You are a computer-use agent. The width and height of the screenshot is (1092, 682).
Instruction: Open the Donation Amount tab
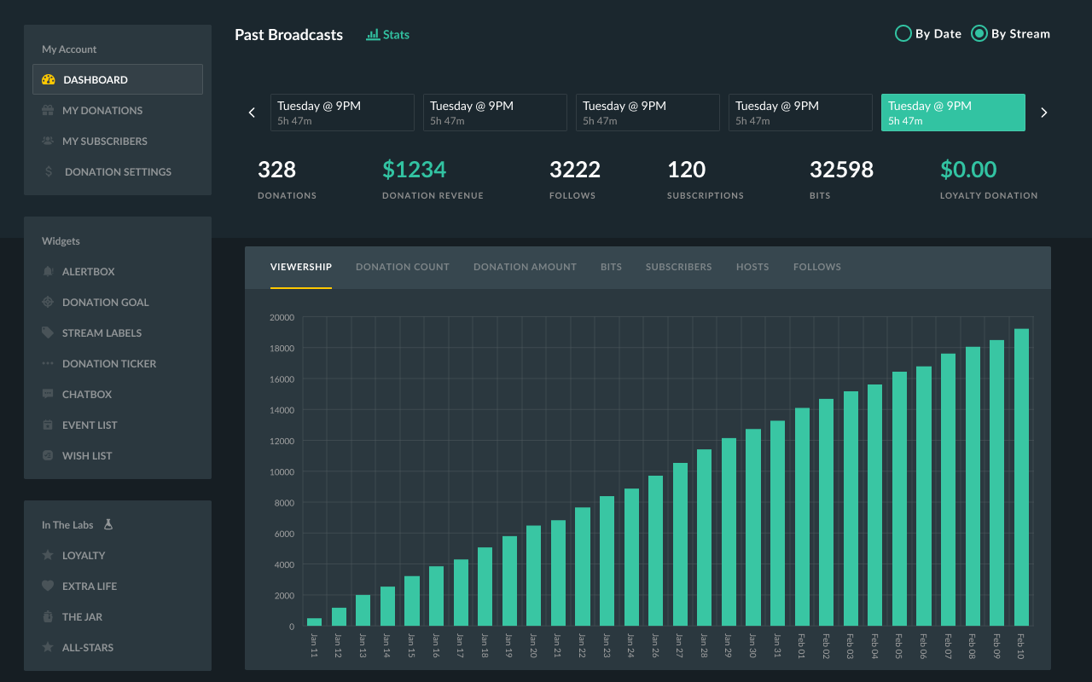point(525,267)
